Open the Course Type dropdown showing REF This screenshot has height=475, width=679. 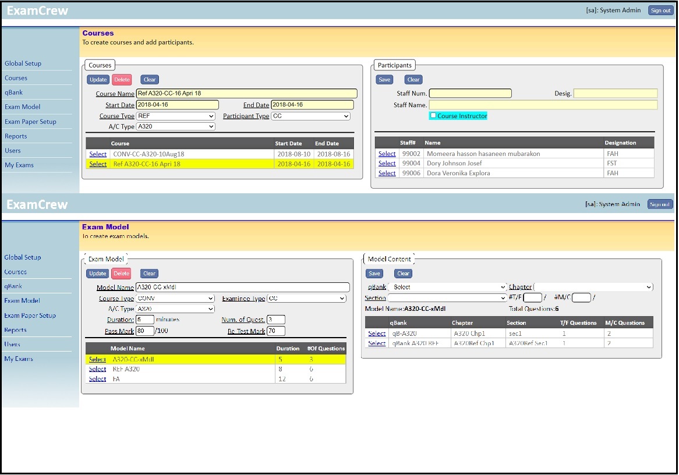[x=175, y=116]
